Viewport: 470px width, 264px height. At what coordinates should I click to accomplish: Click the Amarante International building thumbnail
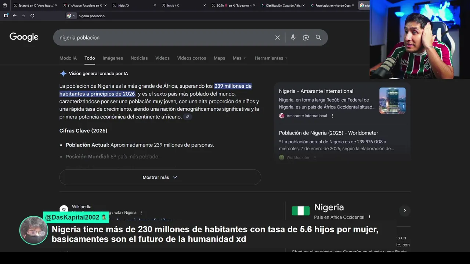392,100
